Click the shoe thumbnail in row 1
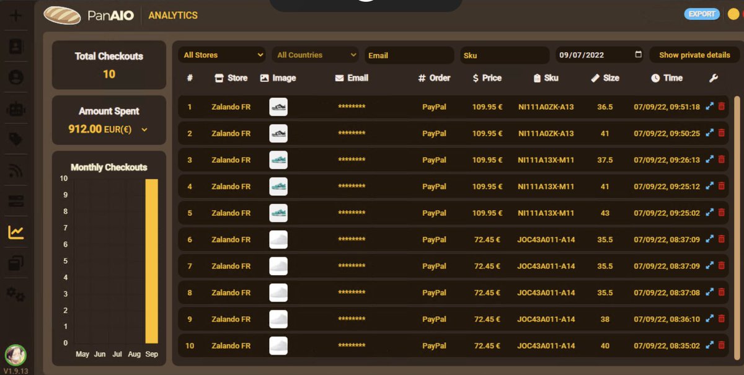The height and width of the screenshot is (375, 744). coord(278,107)
